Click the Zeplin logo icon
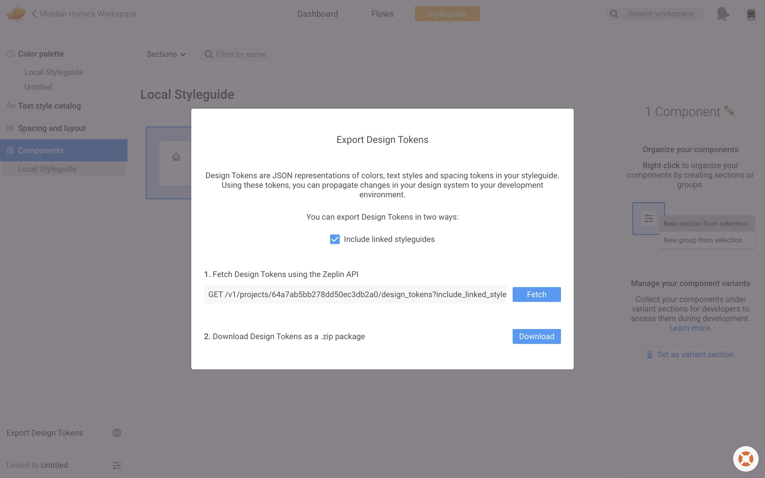Image resolution: width=765 pixels, height=478 pixels. pyautogui.click(x=16, y=14)
